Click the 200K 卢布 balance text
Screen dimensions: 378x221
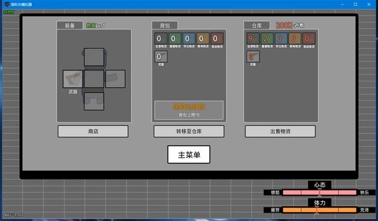coord(290,25)
